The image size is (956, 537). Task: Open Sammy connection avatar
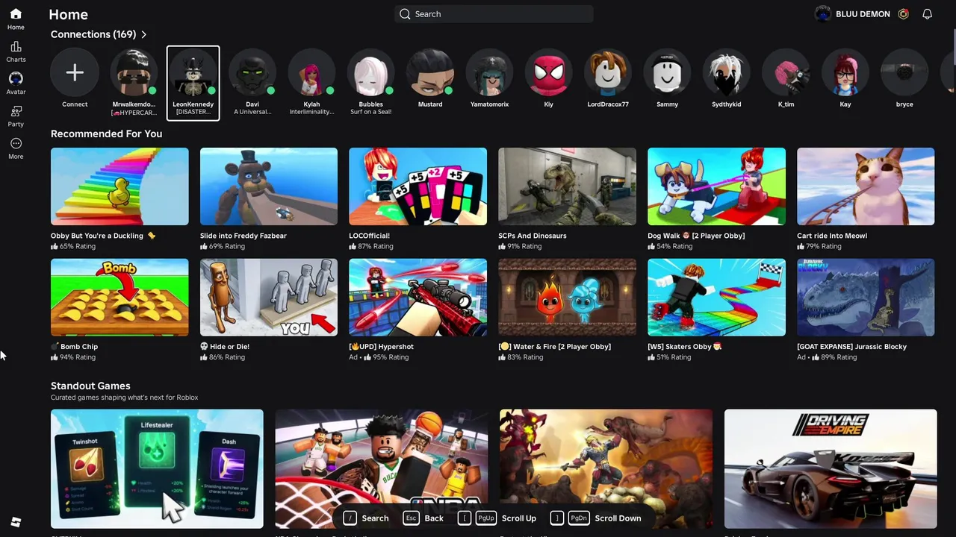point(667,72)
